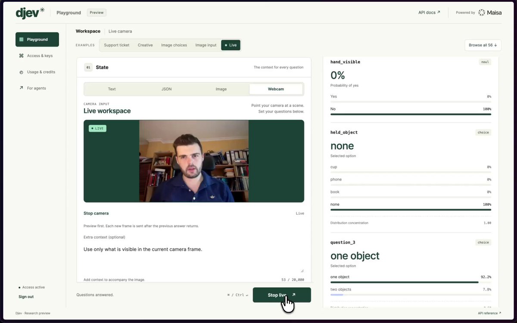Click the live webcam preview
The image size is (517, 323).
194,161
